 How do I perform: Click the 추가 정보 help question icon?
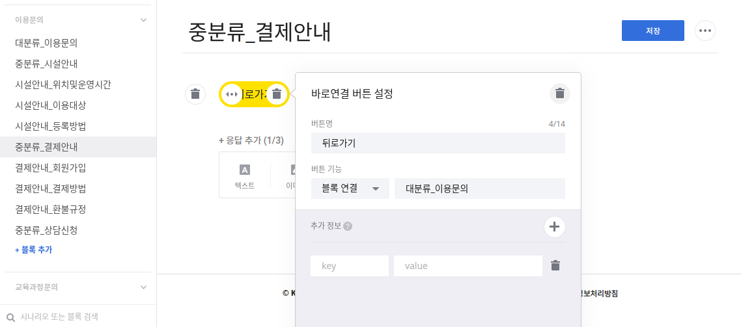pyautogui.click(x=348, y=227)
